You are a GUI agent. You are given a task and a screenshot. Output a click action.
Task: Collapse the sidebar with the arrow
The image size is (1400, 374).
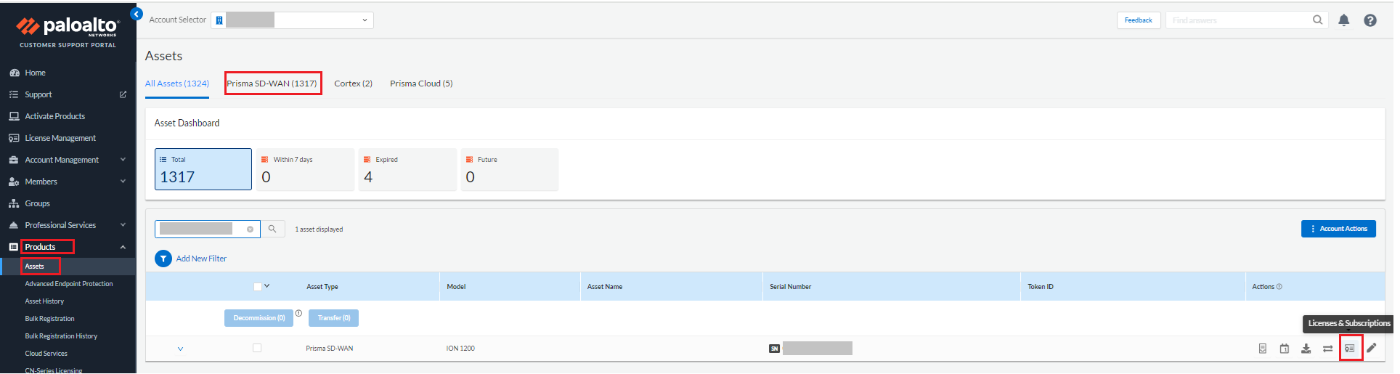coord(136,14)
